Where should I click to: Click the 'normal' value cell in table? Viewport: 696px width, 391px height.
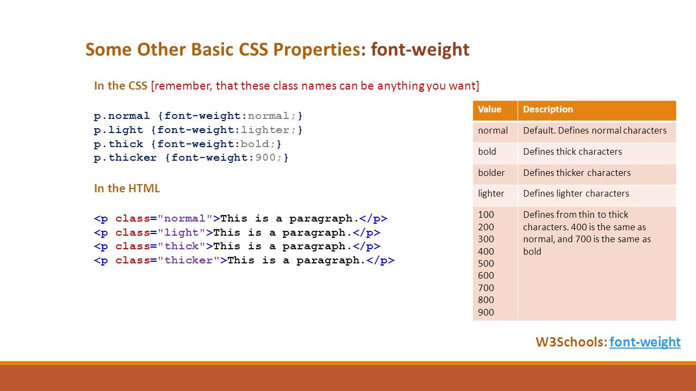tap(495, 131)
